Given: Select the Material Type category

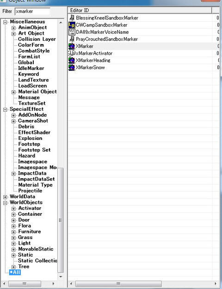Looking at the screenshot, I should click(x=35, y=185).
